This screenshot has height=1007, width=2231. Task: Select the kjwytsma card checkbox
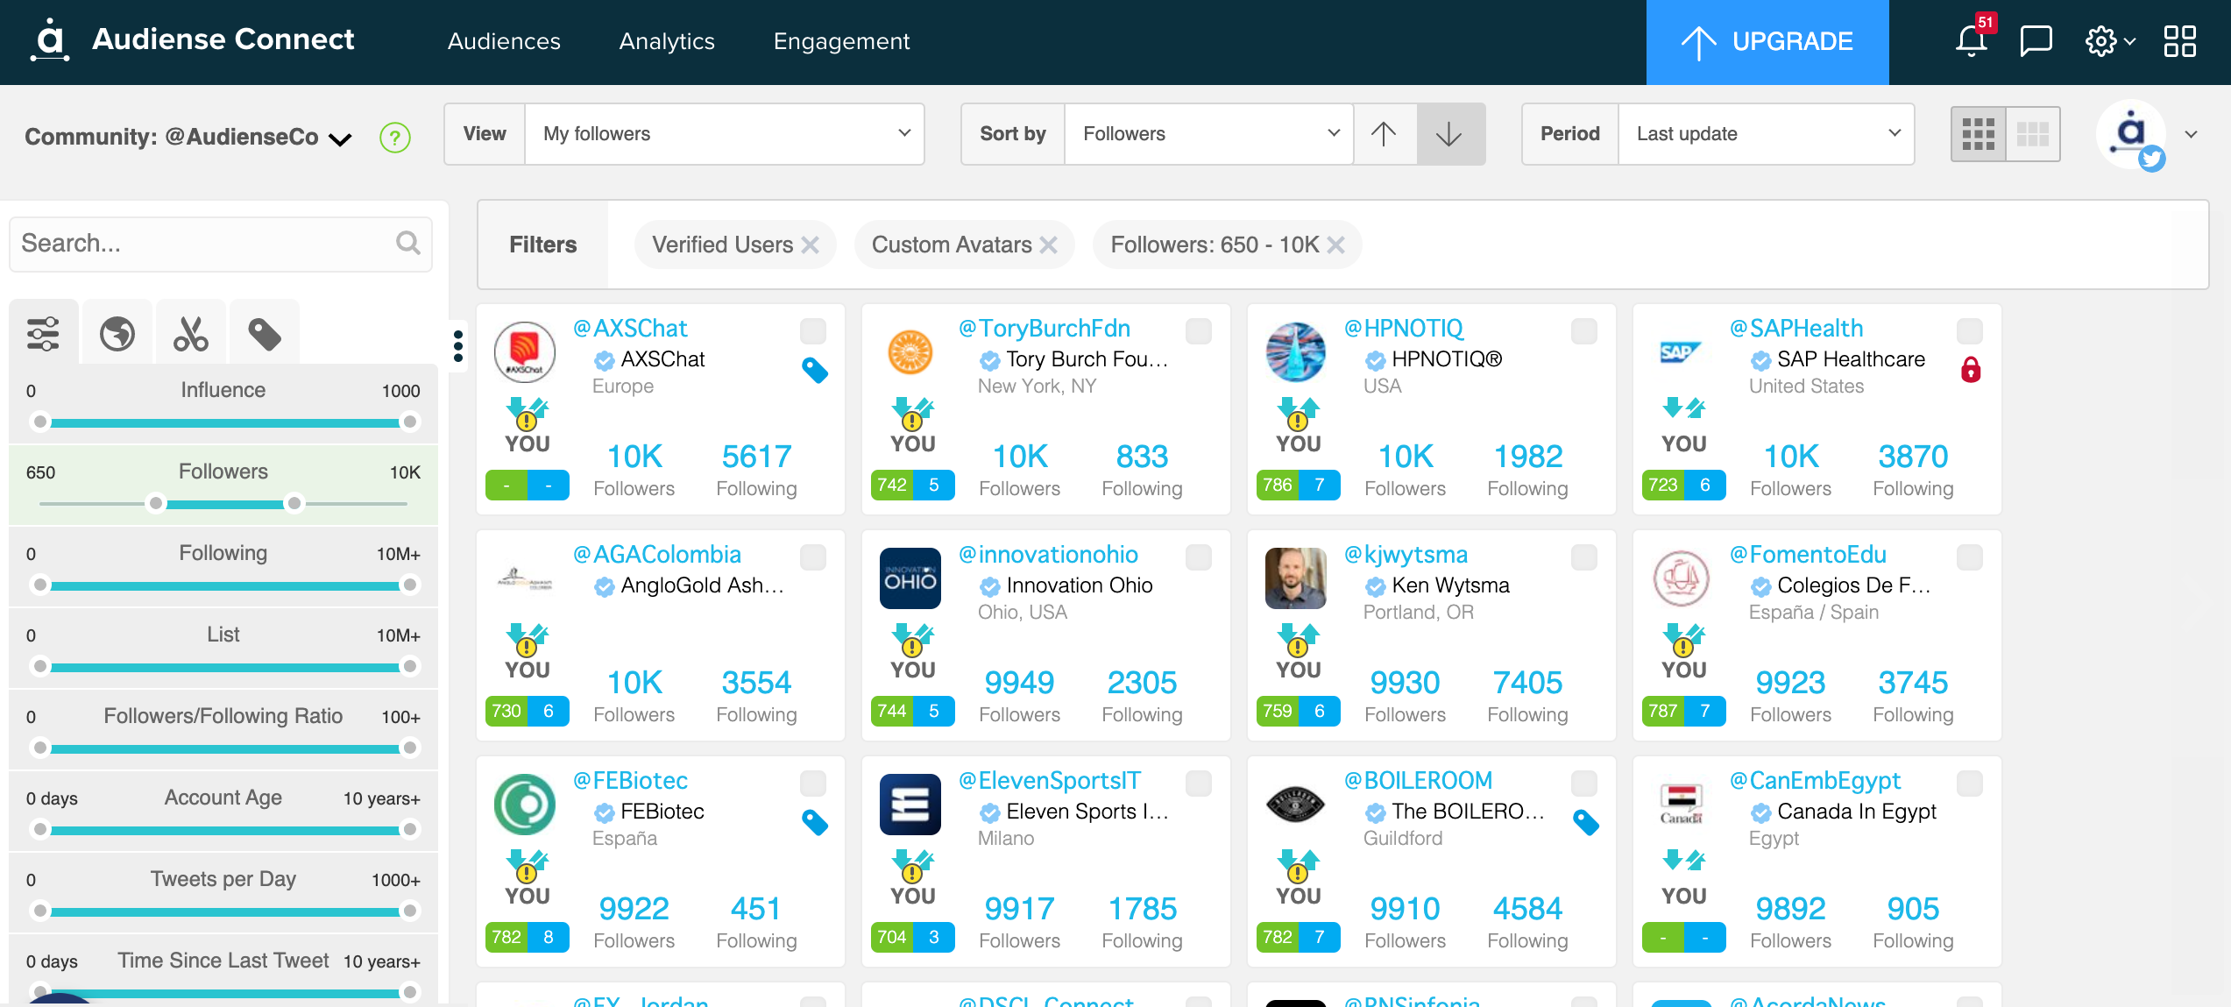pos(1584,557)
